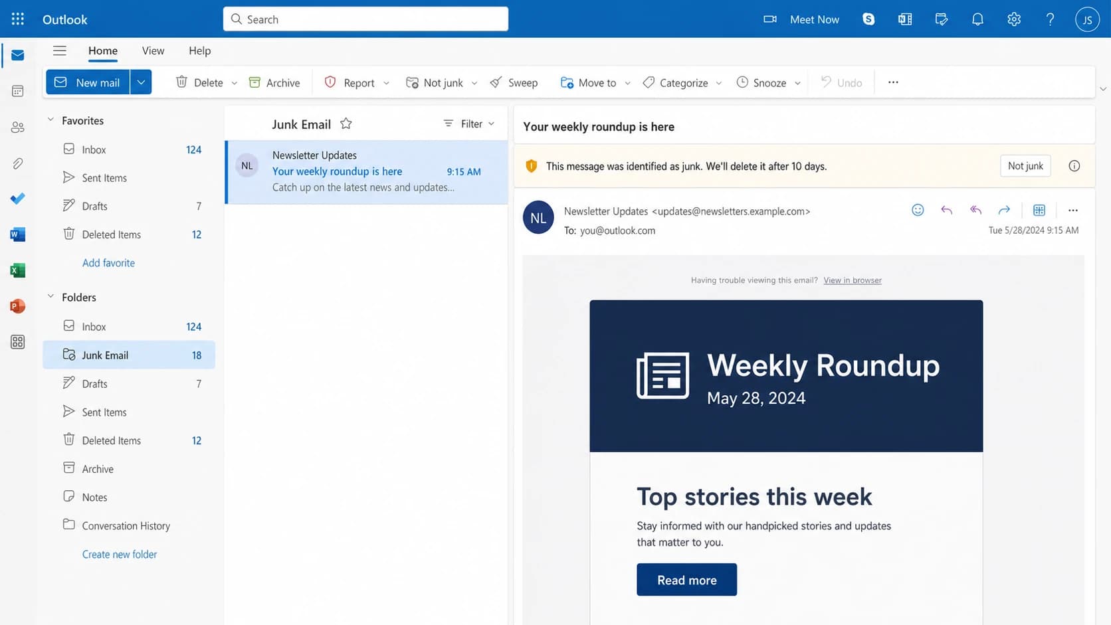Open more ribbon commands ellipsis

point(893,82)
